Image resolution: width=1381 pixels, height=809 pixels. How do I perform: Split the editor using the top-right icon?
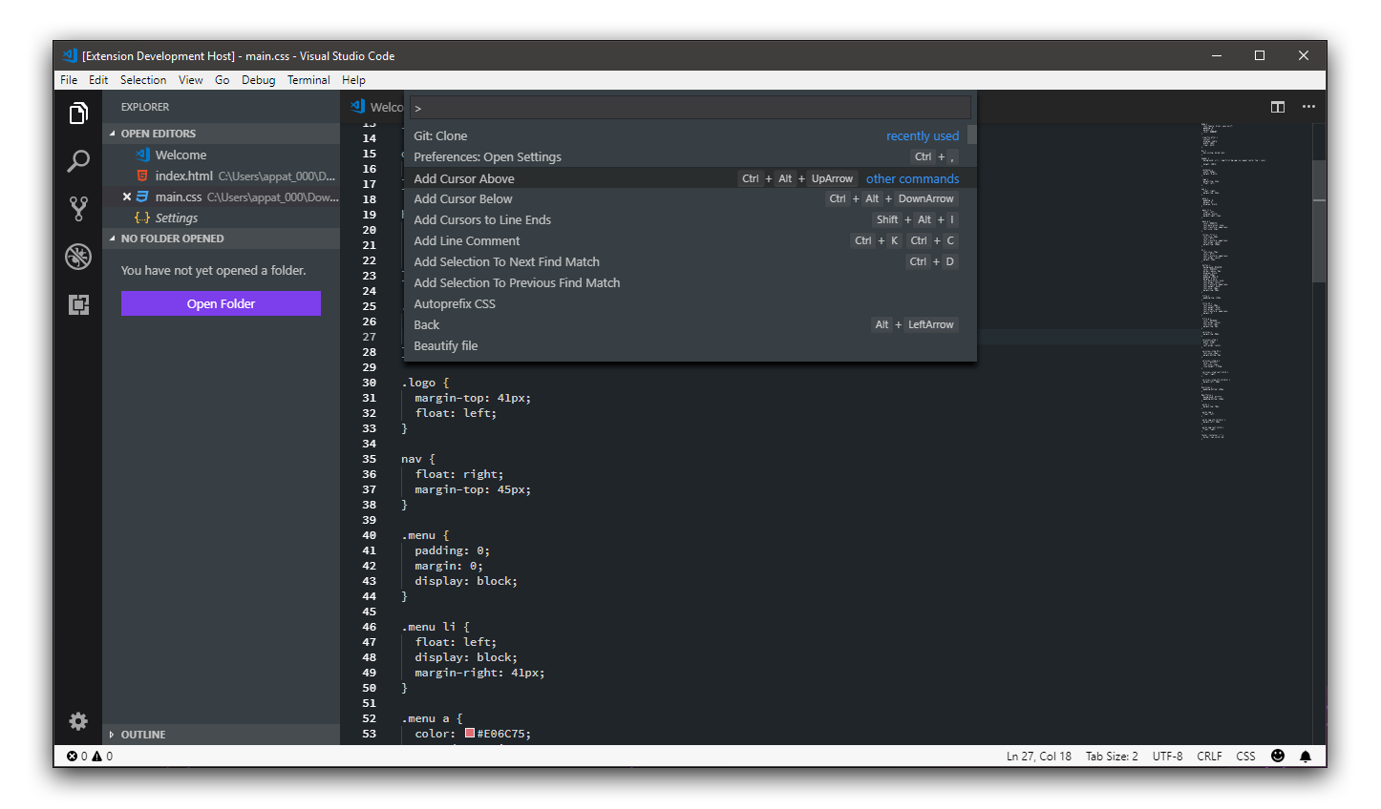1277,107
